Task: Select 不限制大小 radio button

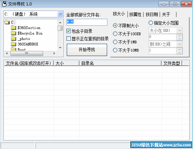Action: pos(115,26)
